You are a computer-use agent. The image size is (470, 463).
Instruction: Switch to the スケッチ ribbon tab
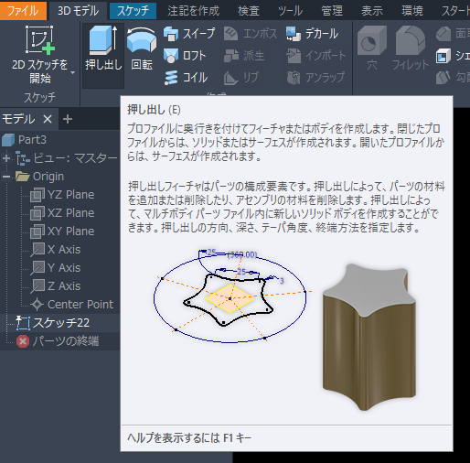[133, 11]
